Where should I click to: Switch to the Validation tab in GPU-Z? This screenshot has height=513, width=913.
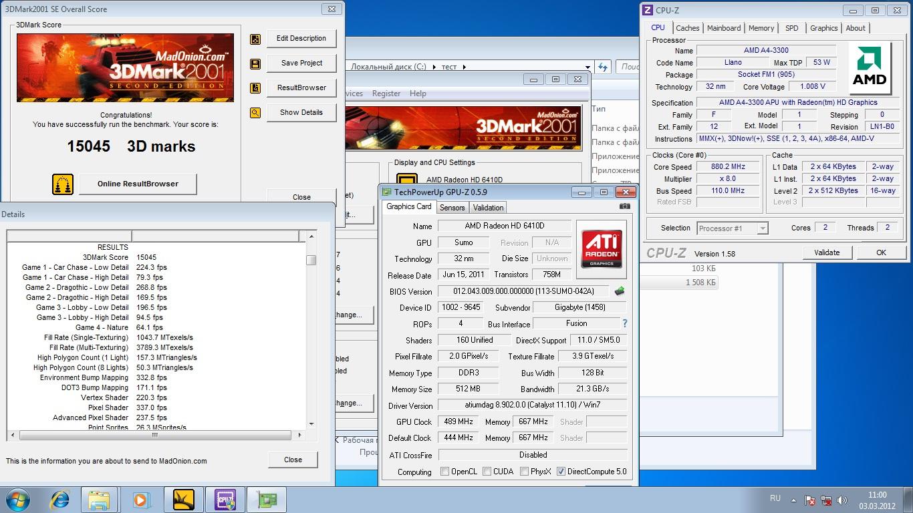488,208
